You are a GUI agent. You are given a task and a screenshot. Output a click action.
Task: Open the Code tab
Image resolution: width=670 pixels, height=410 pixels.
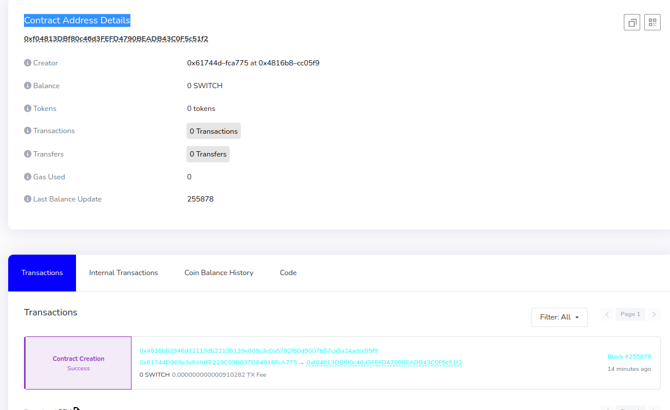coord(288,272)
